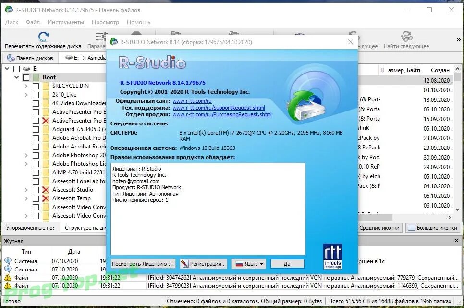Check the $RECYCLE.BIN checkbox
The height and width of the screenshot is (308, 464).
coord(36,86)
